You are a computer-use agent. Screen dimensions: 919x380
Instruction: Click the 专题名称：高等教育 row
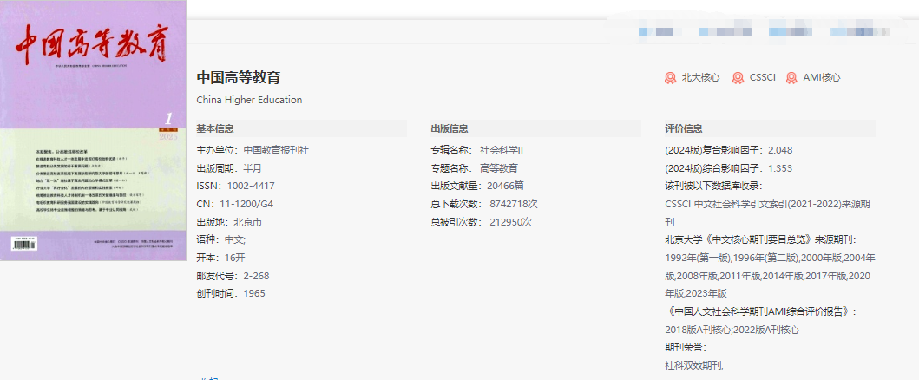[475, 168]
